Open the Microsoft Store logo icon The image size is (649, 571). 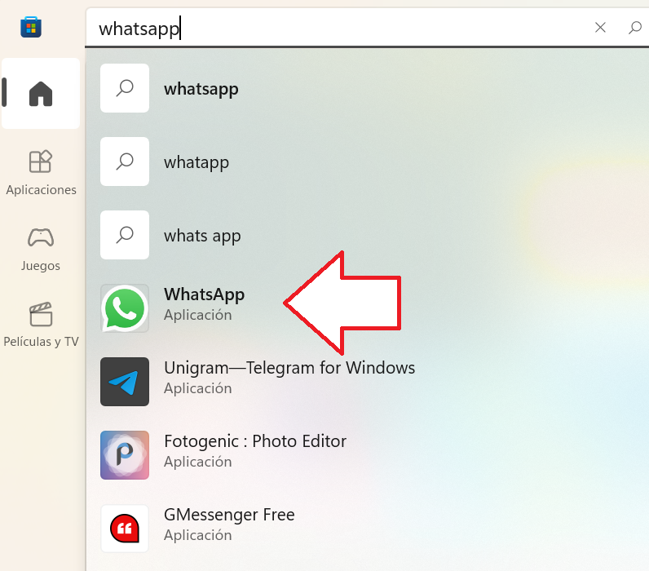tap(31, 28)
